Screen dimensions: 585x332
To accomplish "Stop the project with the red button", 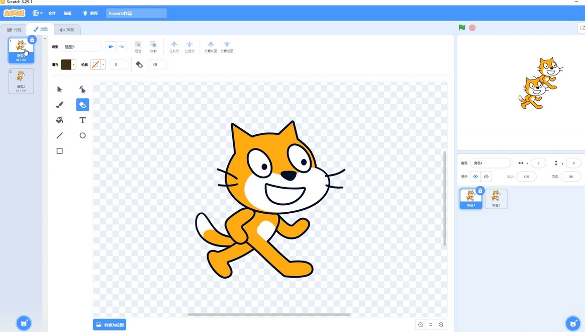I will click(472, 28).
